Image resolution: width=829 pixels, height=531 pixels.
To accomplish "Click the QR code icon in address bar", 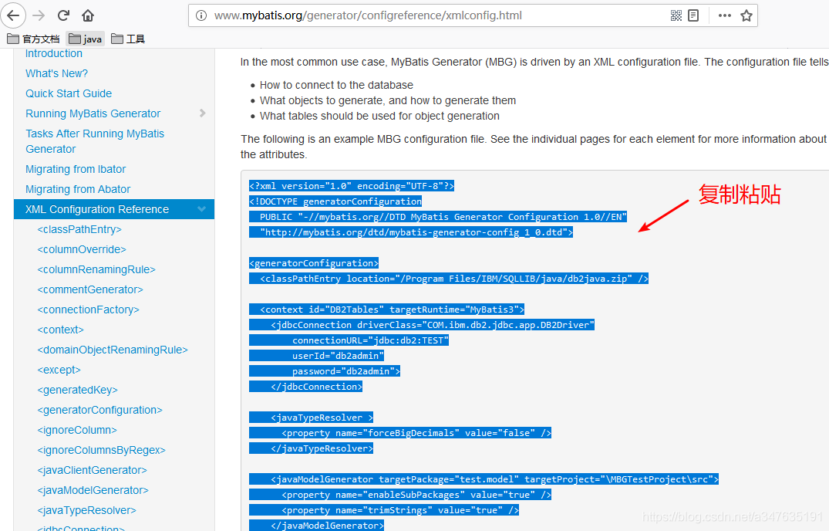I will point(676,15).
